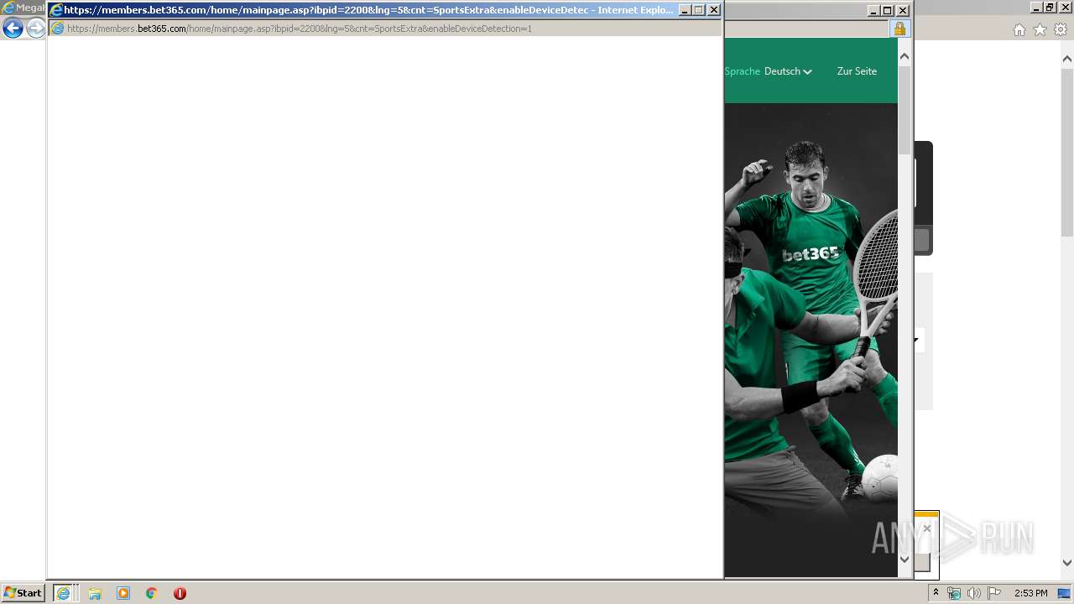Click the 2:53 PM taskbar clock
1074x604 pixels.
tap(1030, 593)
